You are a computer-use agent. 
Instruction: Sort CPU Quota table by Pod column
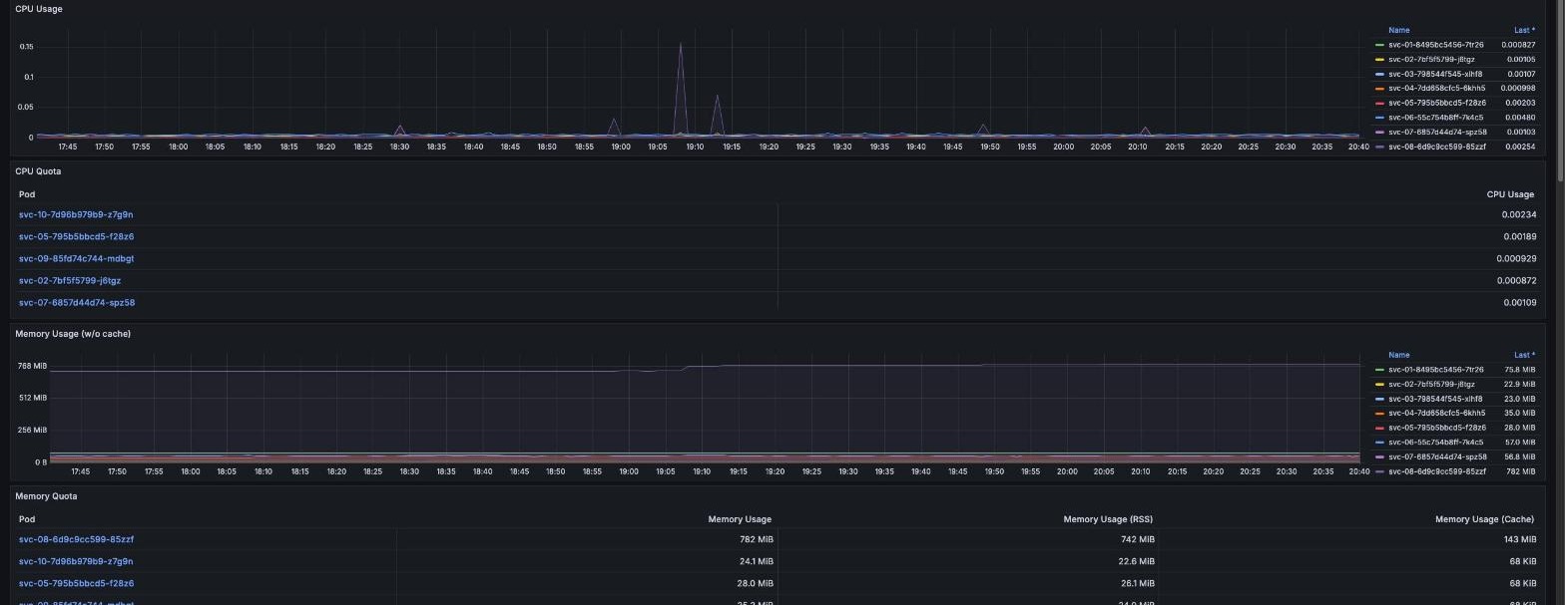pyautogui.click(x=27, y=194)
